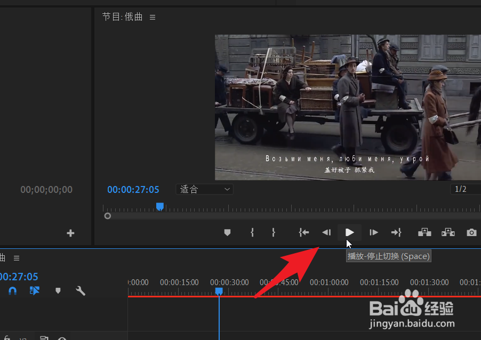Click the 00:01:00:00 mark on timeline ruler
Image resolution: width=481 pixels, height=340 pixels.
329,282
